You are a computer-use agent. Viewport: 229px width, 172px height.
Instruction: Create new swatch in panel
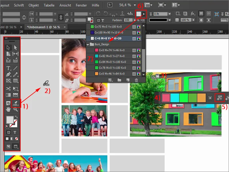pyautogui.click(x=128, y=80)
